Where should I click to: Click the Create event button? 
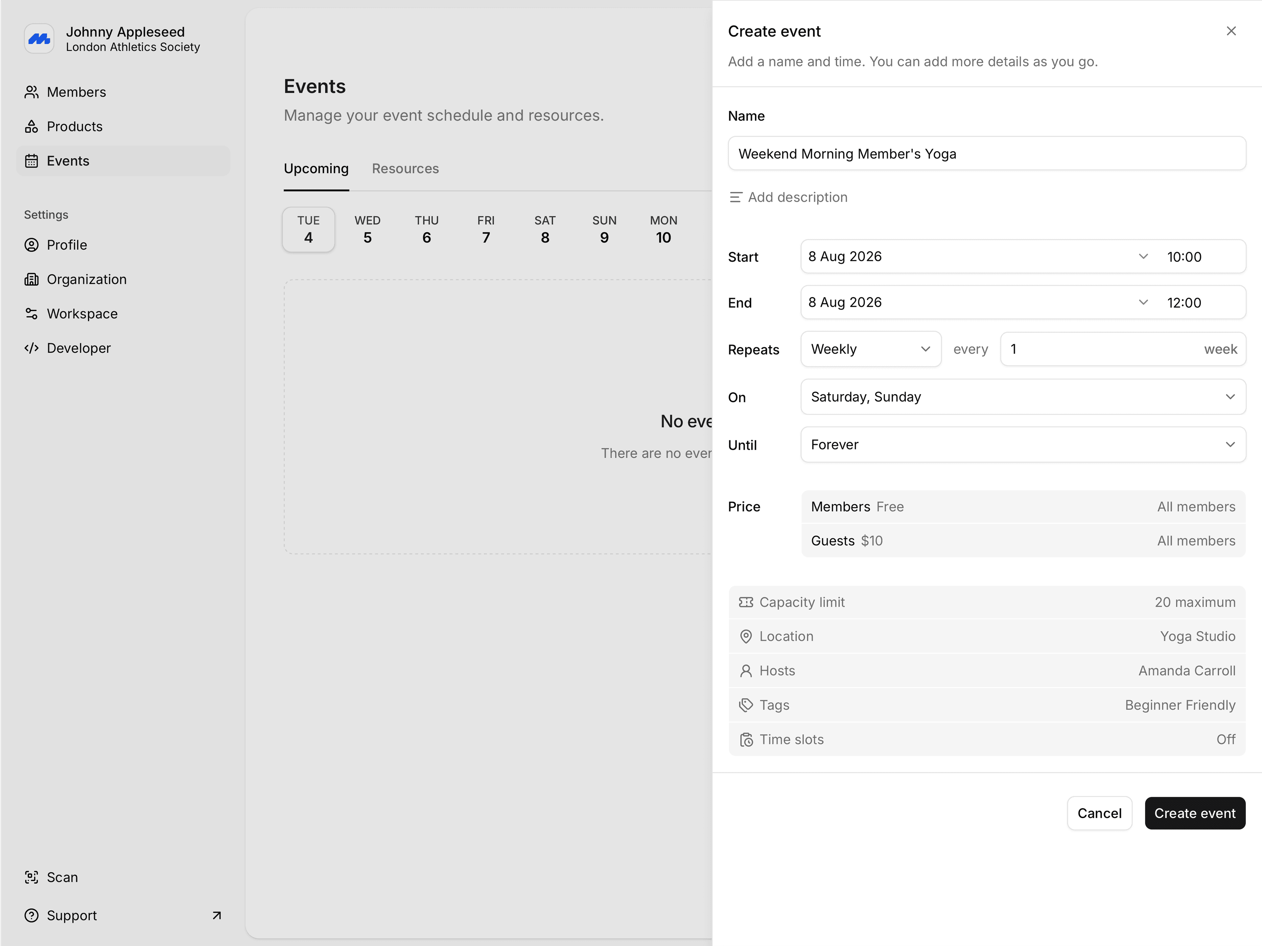click(x=1195, y=813)
